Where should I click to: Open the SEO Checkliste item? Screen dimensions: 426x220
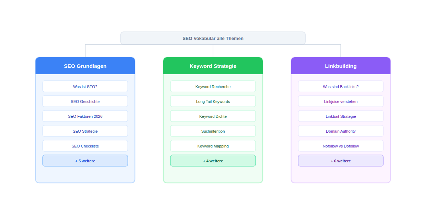pos(85,146)
